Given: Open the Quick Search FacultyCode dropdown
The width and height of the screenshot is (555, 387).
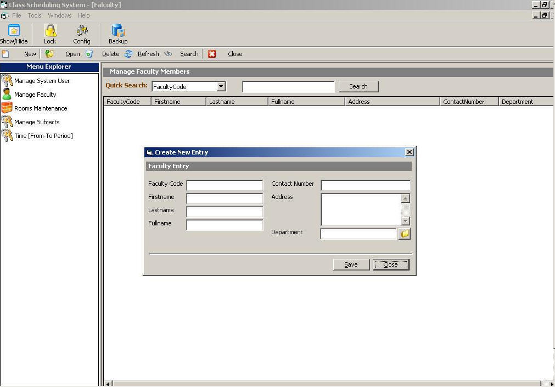Looking at the screenshot, I should point(221,86).
